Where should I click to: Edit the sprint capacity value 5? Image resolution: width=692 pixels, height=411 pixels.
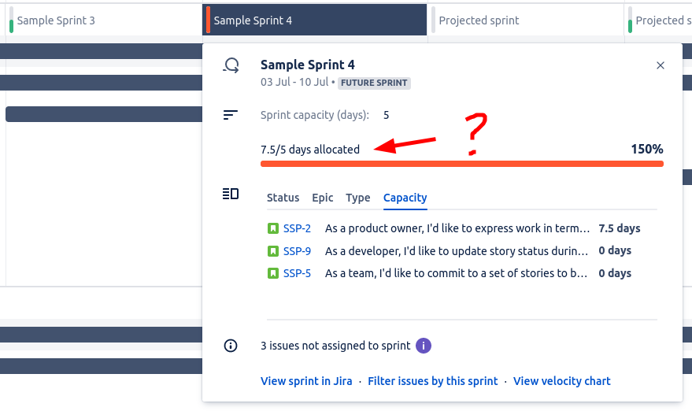387,115
